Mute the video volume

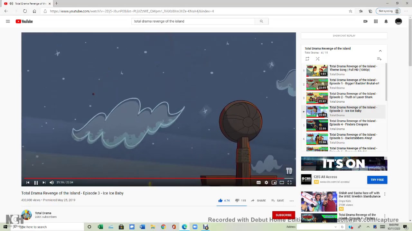point(51,183)
